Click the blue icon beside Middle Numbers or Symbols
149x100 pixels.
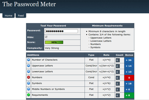(x=29, y=89)
